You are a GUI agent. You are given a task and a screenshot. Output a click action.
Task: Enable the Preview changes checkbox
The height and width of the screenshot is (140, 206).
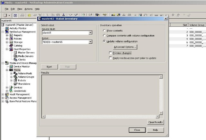point(110,53)
